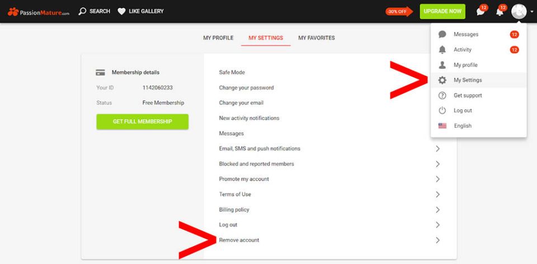Open Get support from dropdown menu
This screenshot has width=537, height=264.
(478, 95)
